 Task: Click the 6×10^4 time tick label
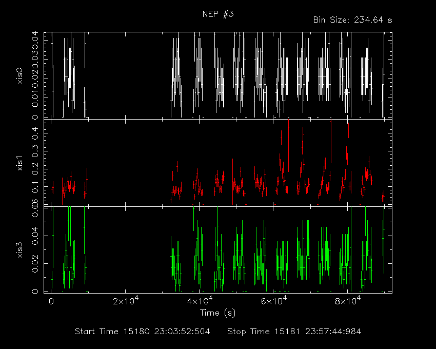(x=273, y=301)
